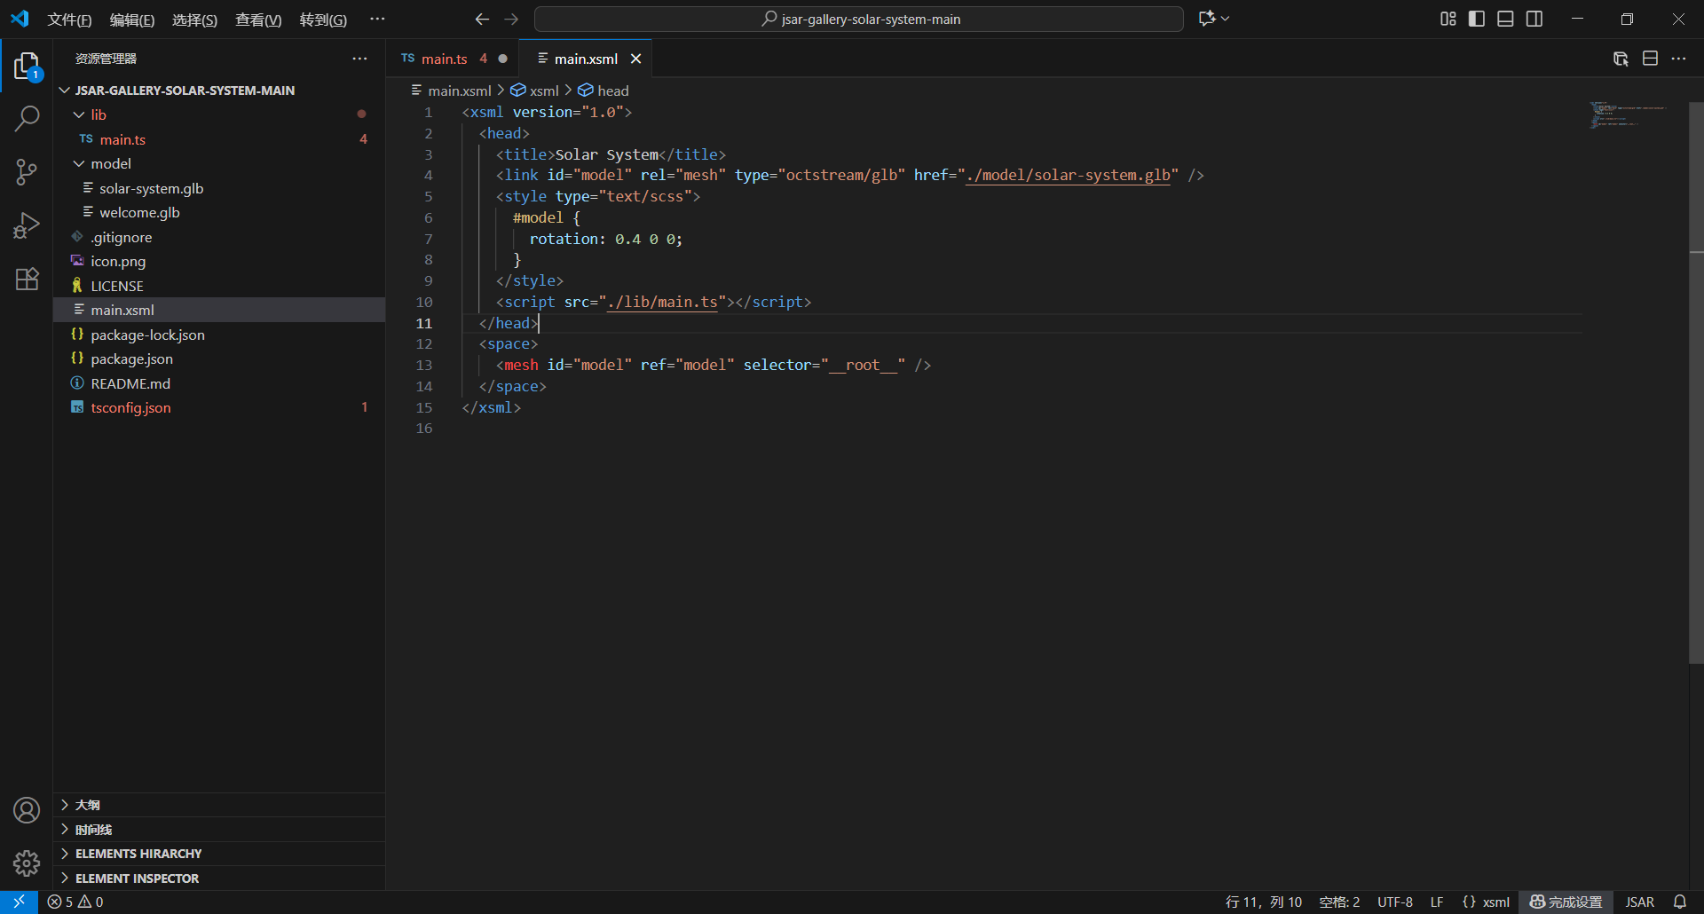
Task: Click the command center search box
Action: tap(859, 19)
